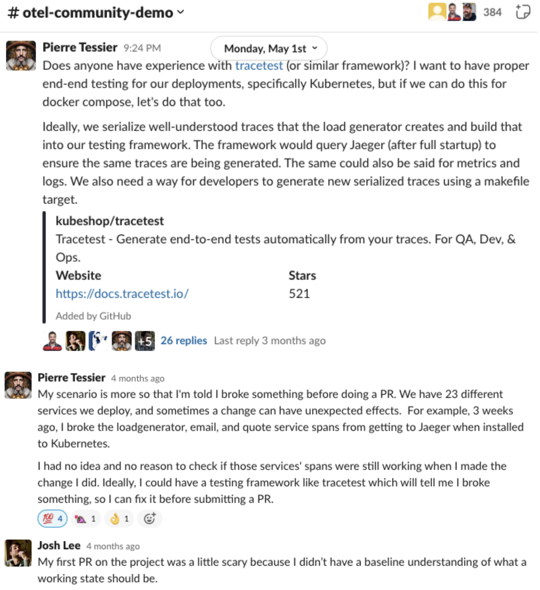Open the Monday, May 1st date dropdown

[x=269, y=48]
